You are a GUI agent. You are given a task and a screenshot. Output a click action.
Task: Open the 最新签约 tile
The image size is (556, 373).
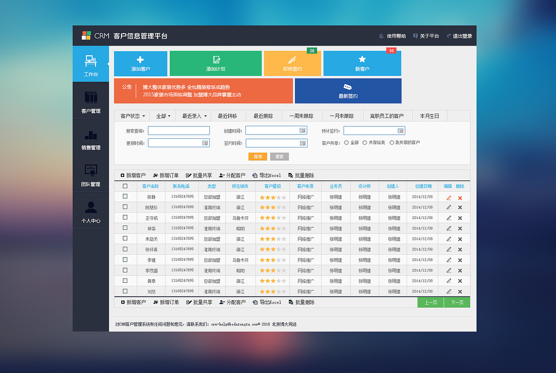tap(348, 91)
